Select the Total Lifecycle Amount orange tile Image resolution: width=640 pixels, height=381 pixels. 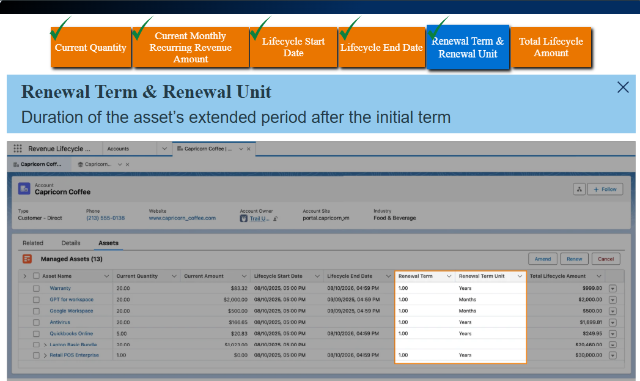click(551, 47)
